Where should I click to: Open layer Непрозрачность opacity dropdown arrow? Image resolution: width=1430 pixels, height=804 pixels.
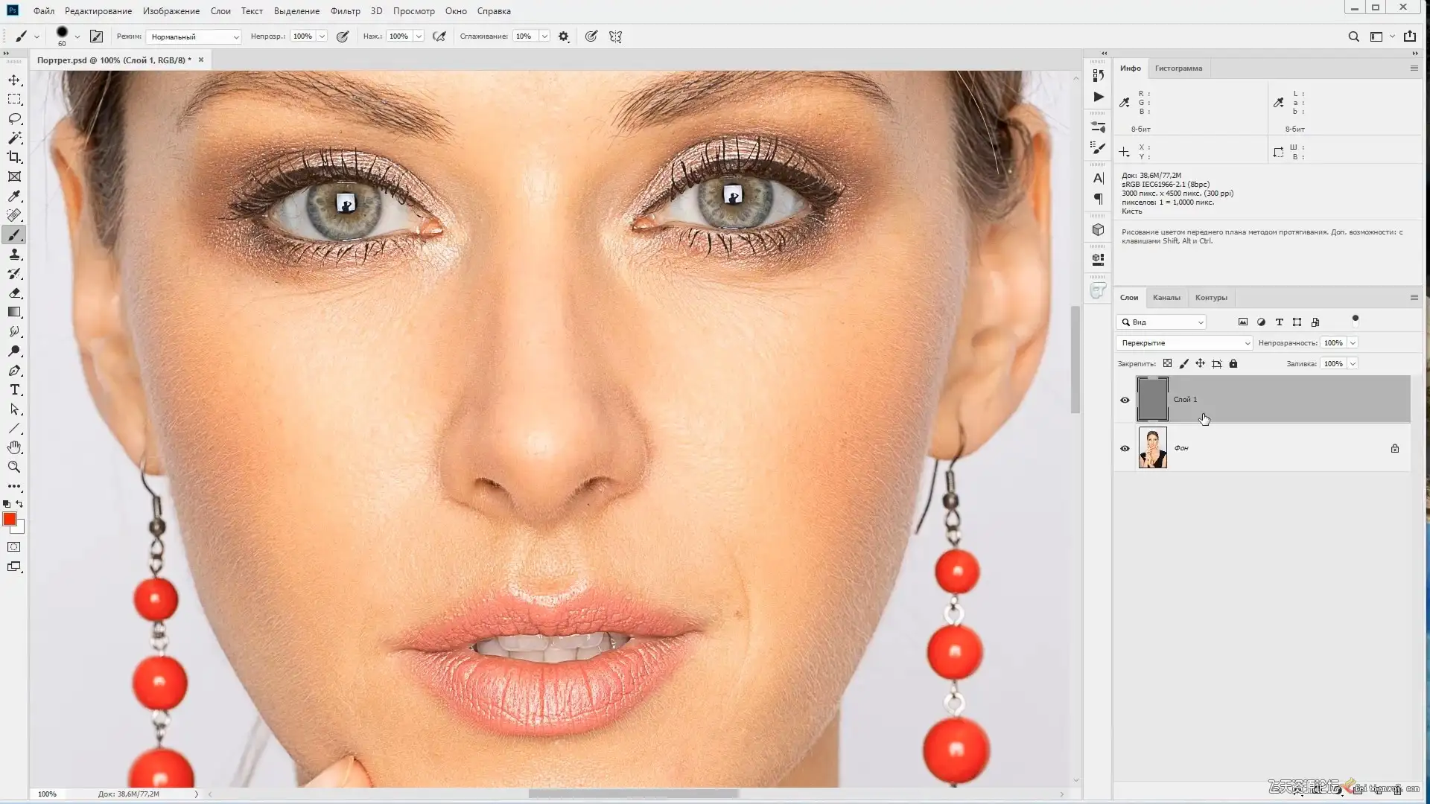[1353, 343]
